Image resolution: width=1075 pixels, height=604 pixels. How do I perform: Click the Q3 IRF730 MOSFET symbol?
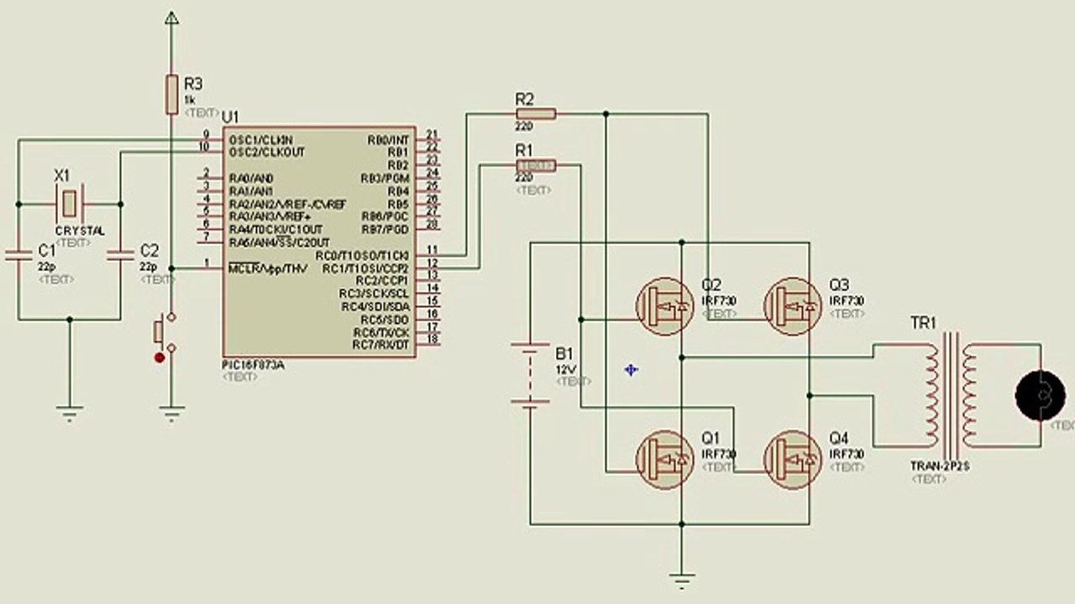(792, 308)
